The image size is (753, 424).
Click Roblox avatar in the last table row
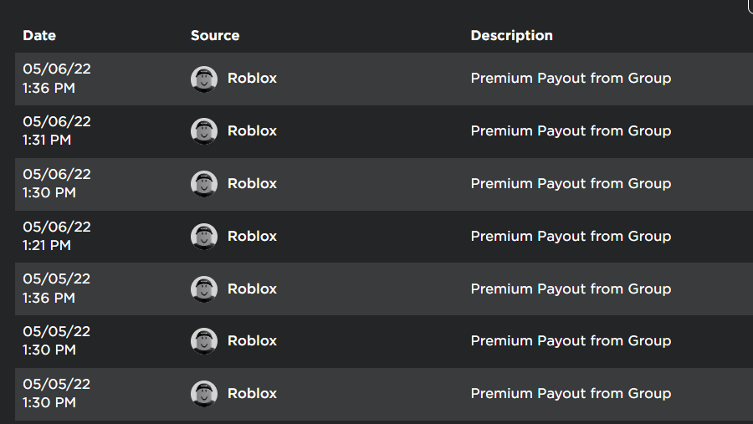pos(204,394)
